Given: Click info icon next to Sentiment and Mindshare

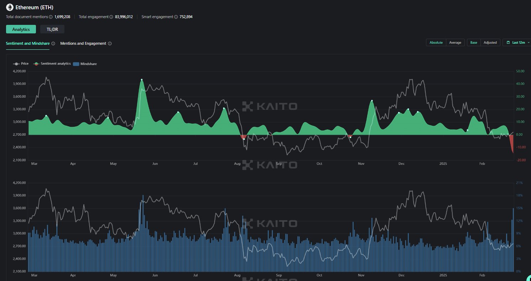Looking at the screenshot, I should (x=53, y=43).
